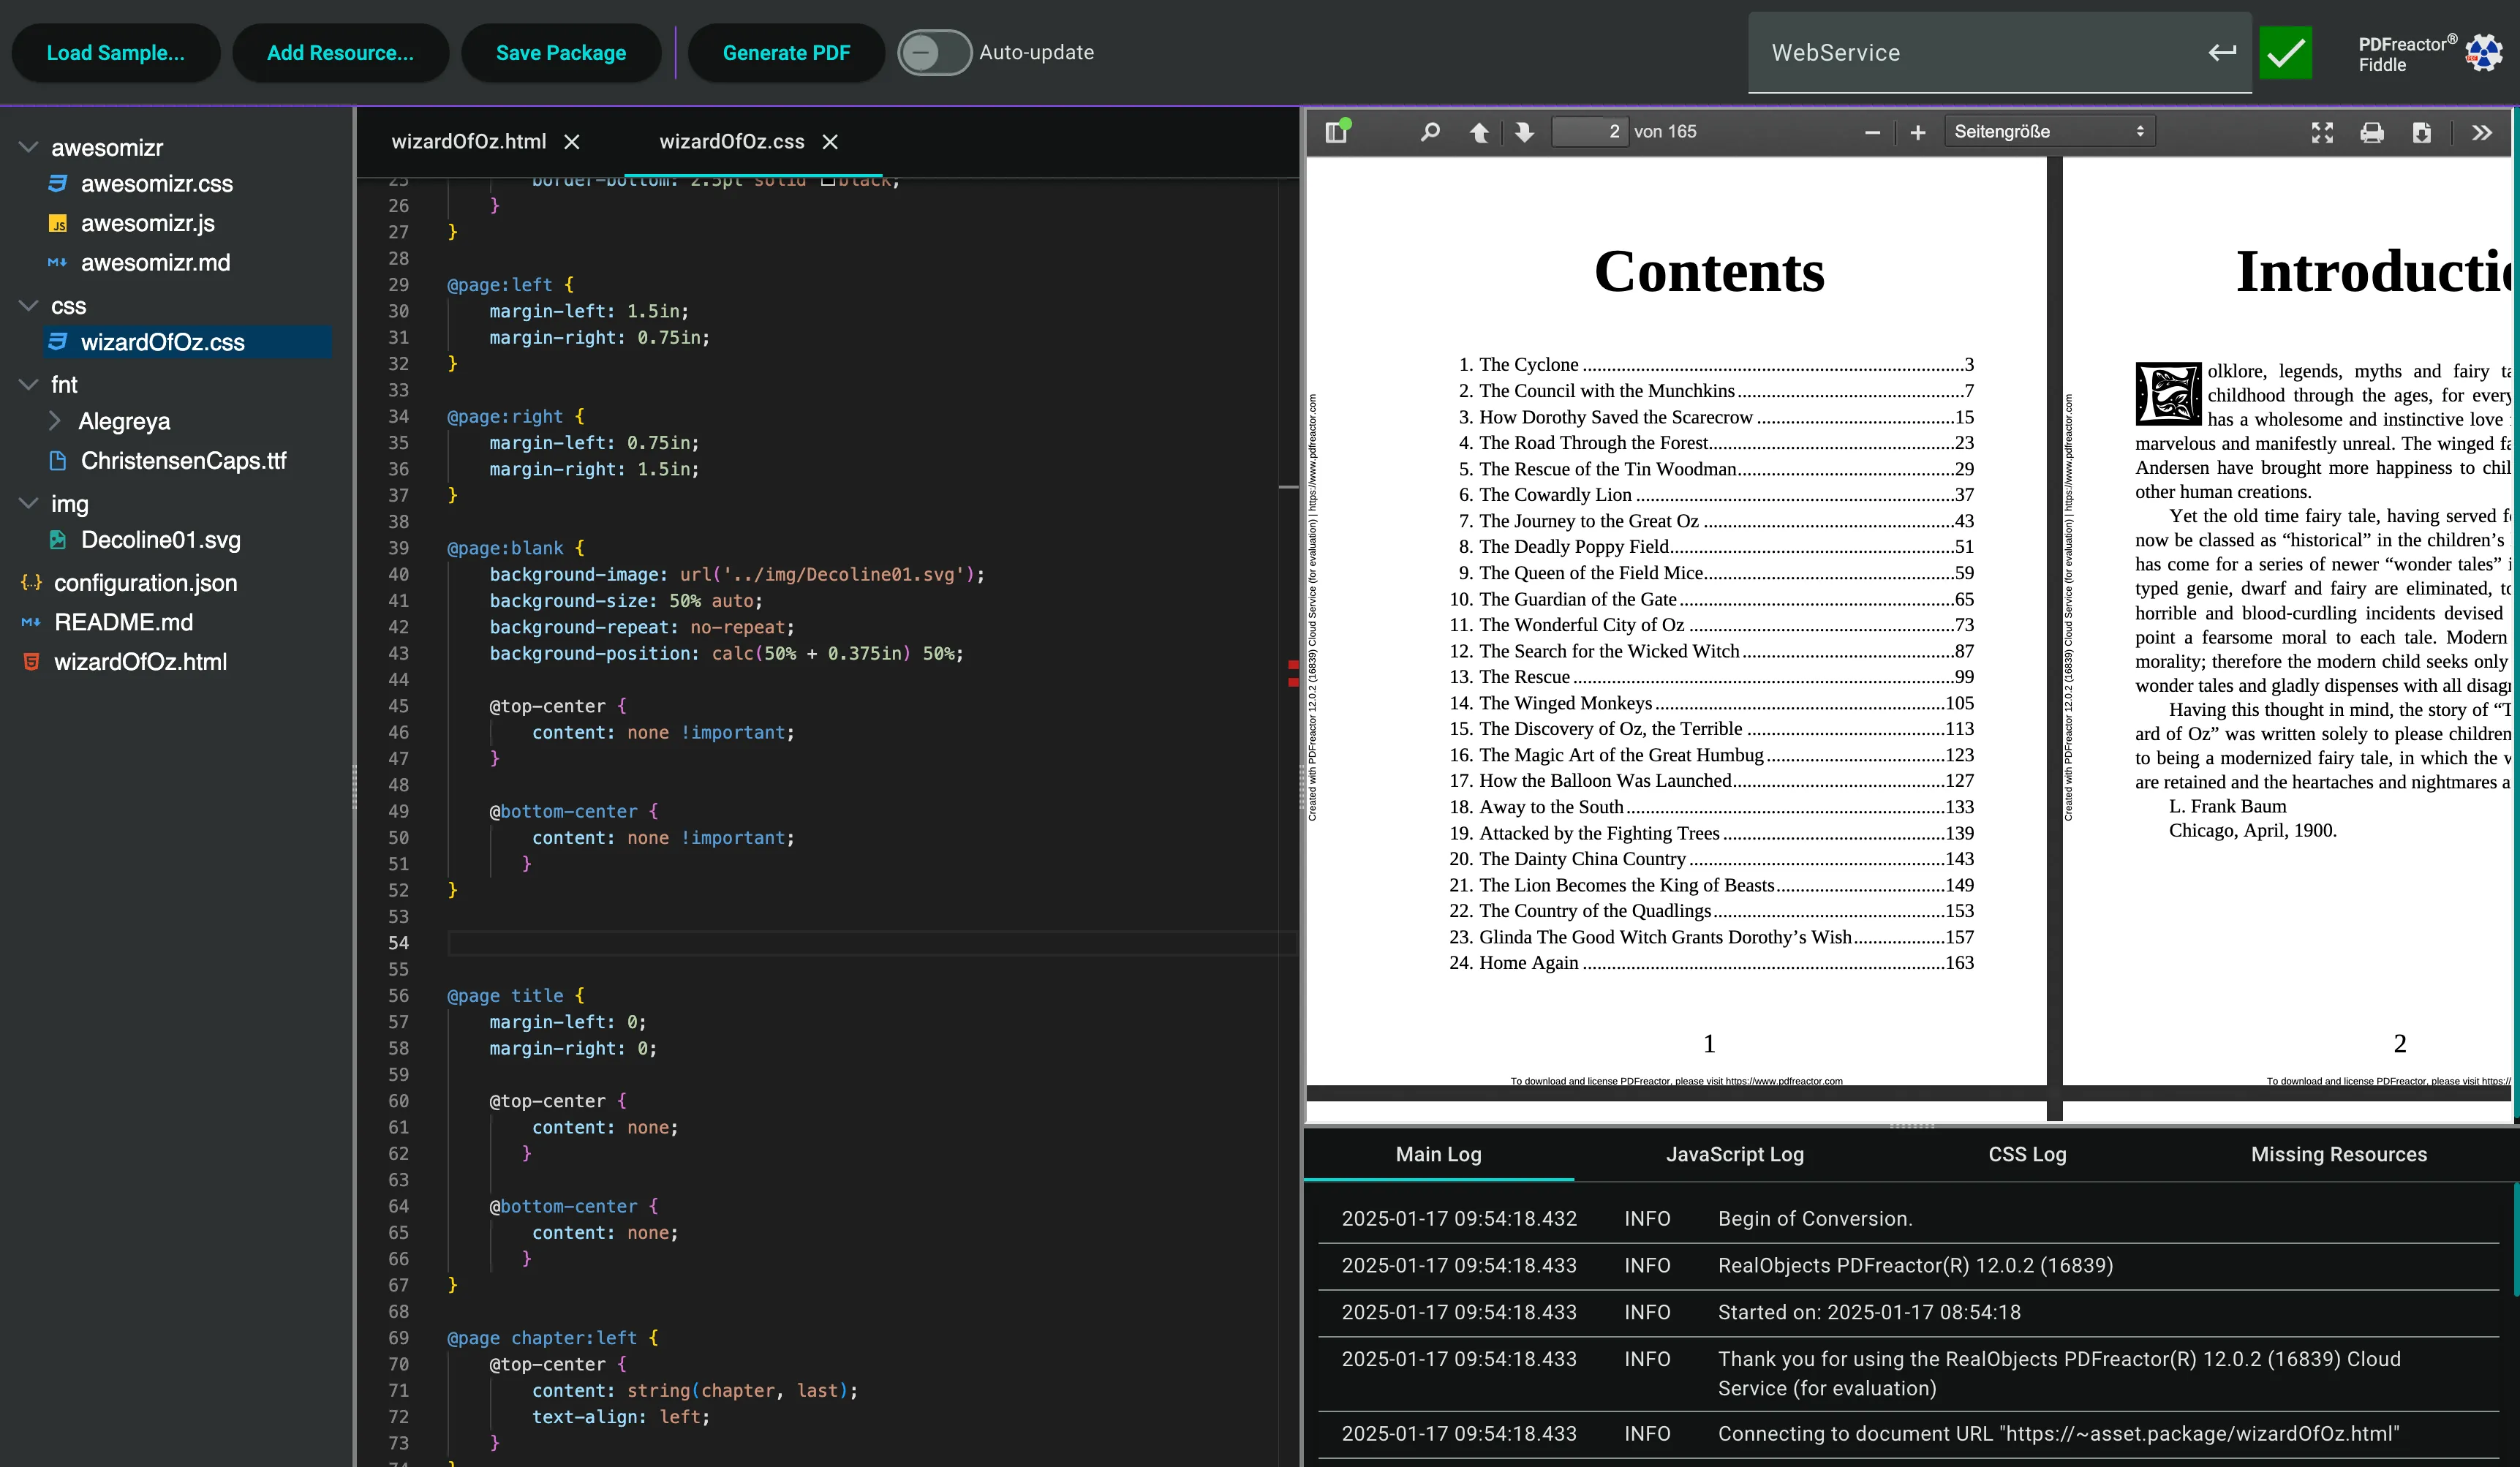Open awesomizr.md in the file tree
The width and height of the screenshot is (2520, 1467).
click(155, 263)
